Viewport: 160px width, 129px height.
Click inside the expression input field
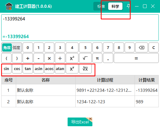[80, 28]
